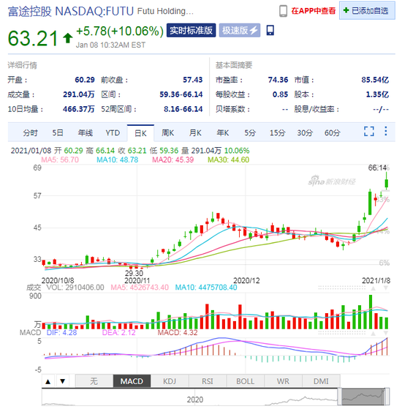Click the MA10: 48.78 legend label

117,160
